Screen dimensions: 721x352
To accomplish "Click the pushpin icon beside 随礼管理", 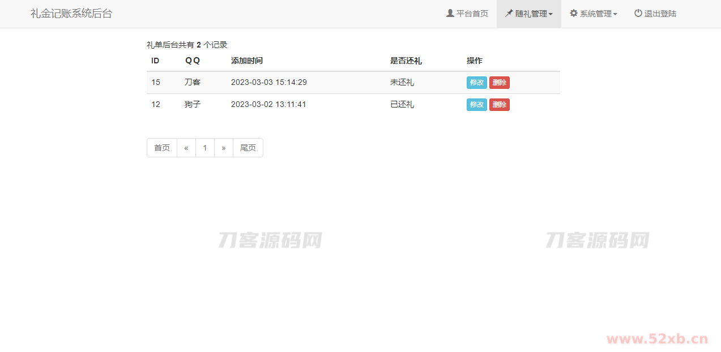I will (509, 13).
